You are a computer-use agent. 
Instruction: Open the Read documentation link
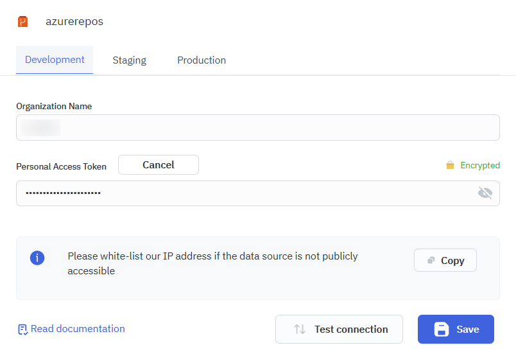(x=71, y=329)
